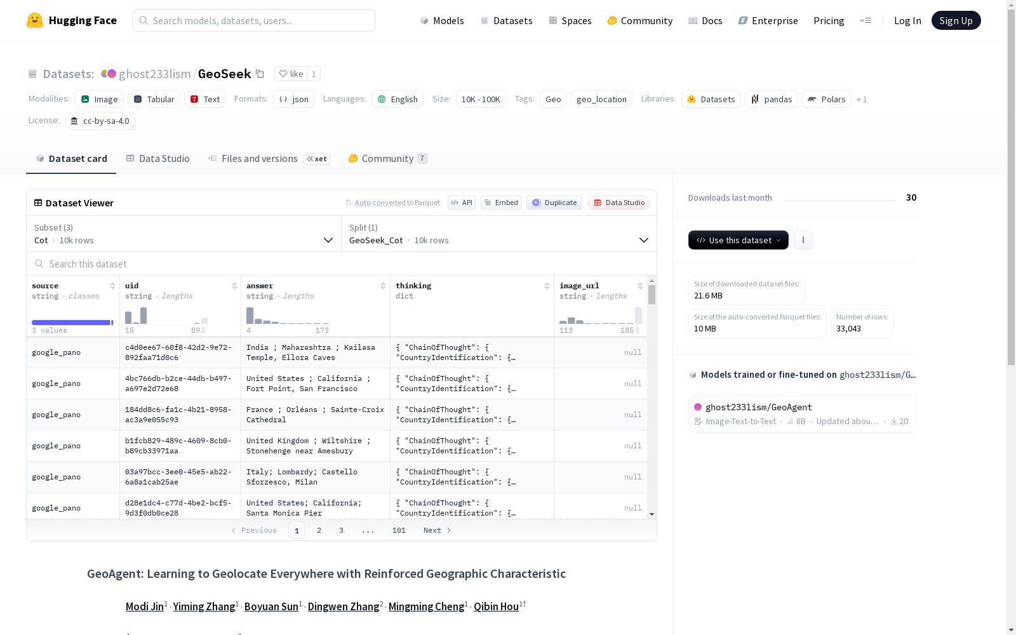Select the 10K - 100K size tag

point(481,99)
